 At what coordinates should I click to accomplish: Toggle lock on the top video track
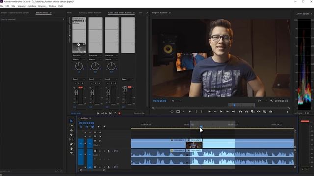point(85,132)
